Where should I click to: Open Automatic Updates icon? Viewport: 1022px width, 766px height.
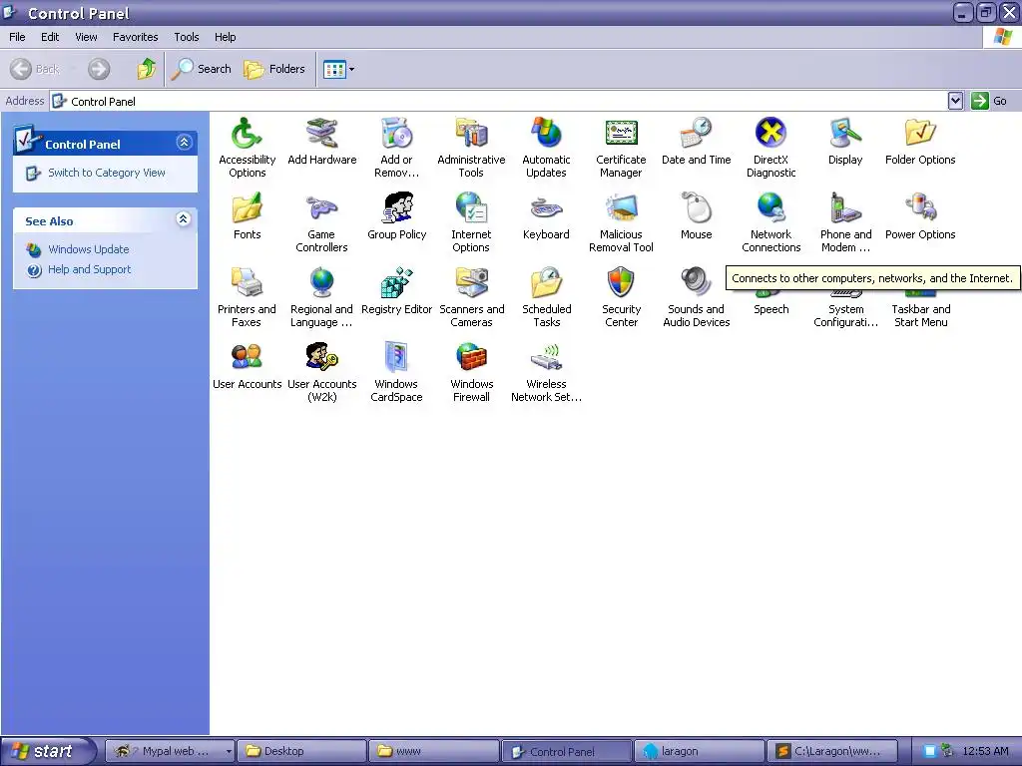[546, 134]
